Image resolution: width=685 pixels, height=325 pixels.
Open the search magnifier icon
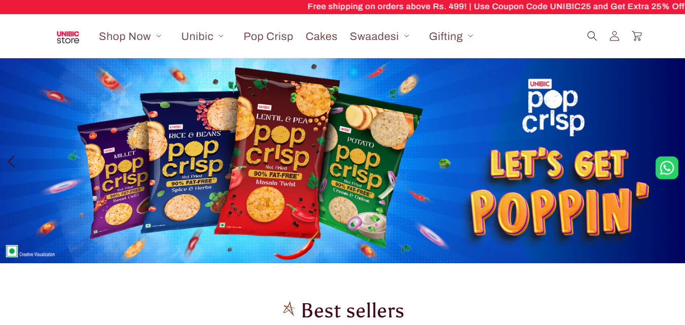592,36
